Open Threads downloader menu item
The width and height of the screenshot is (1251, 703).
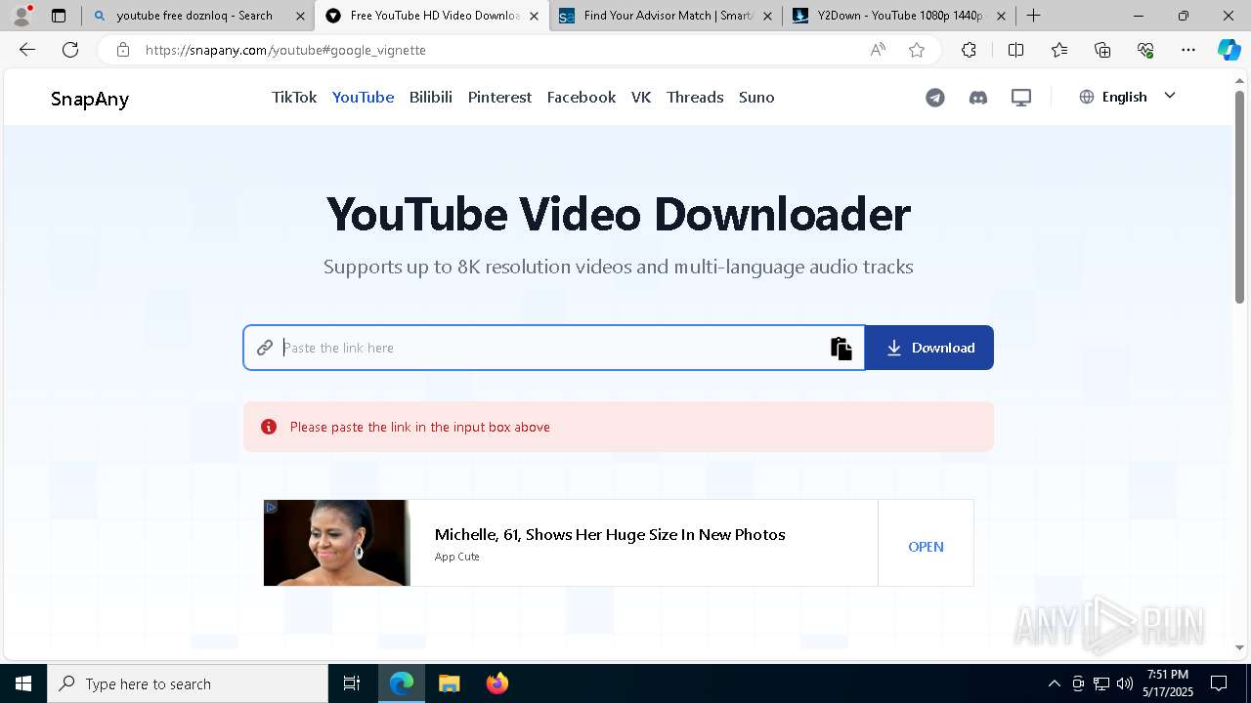[695, 97]
